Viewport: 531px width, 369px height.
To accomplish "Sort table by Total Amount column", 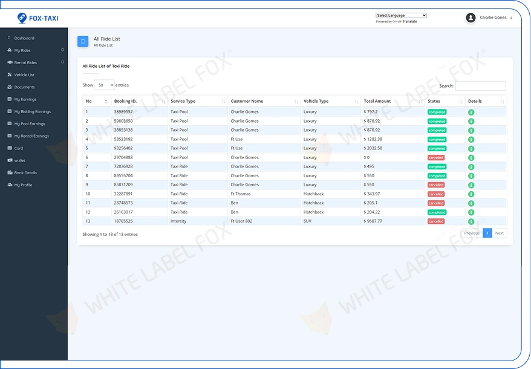I will pos(393,101).
